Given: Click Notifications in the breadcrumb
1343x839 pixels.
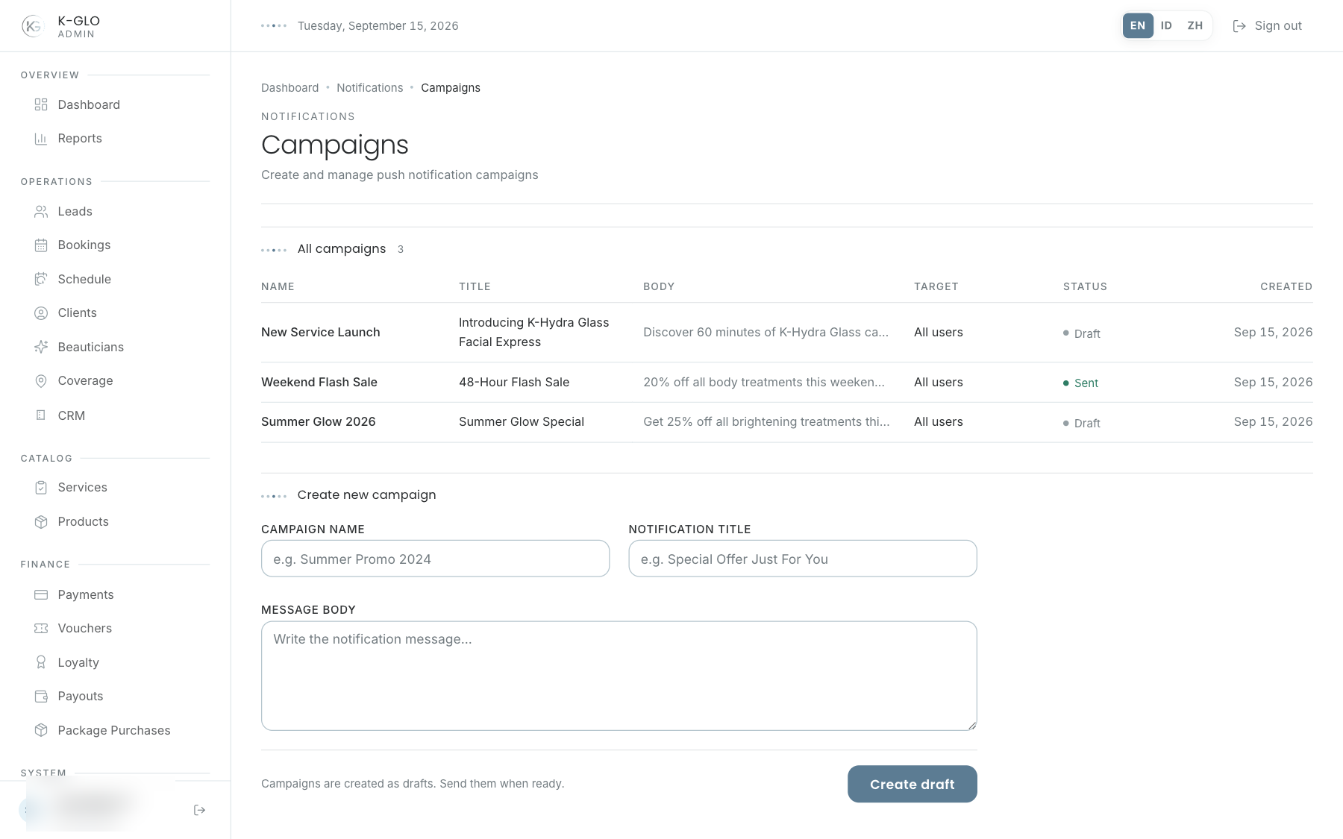Looking at the screenshot, I should tap(369, 88).
